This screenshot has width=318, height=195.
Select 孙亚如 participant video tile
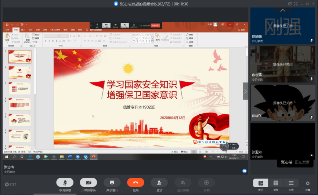pyautogui.click(x=283, y=141)
